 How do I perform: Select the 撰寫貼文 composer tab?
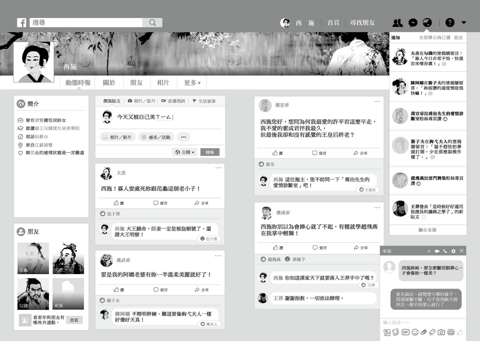tap(112, 101)
